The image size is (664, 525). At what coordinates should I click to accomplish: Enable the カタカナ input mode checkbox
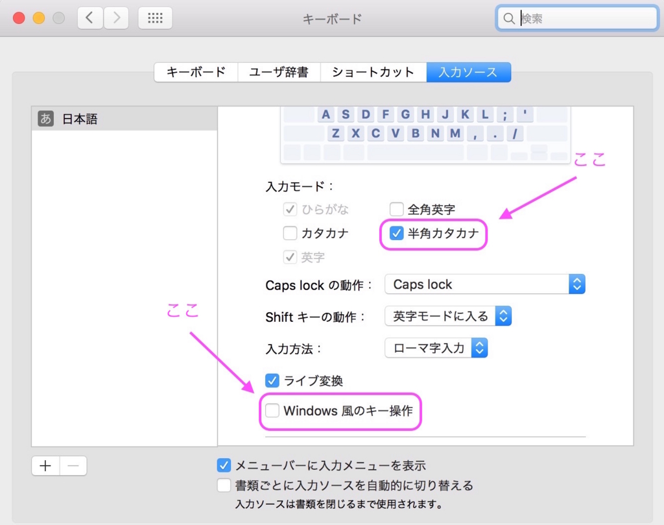tap(290, 232)
